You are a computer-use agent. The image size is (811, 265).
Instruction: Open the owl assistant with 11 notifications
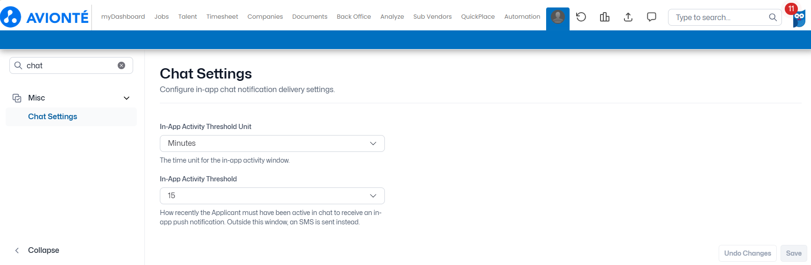point(798,18)
